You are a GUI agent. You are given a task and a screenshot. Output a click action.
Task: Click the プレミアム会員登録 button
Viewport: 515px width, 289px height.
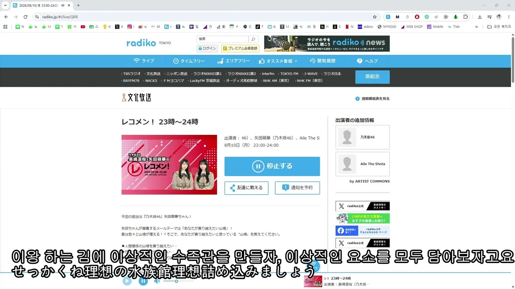pyautogui.click(x=240, y=49)
